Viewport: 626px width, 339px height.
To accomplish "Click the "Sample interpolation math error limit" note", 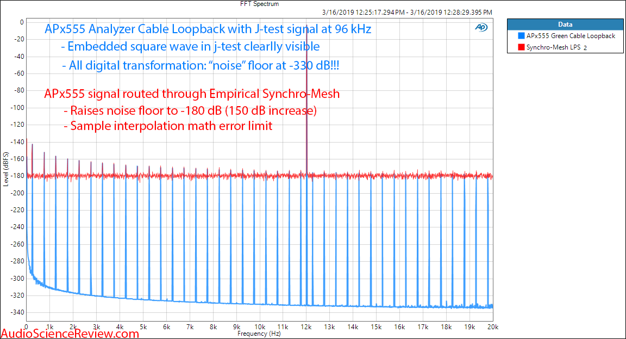I will point(168,126).
